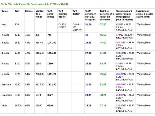155x116 pixels.
Task: Click the 'Quinzaine' row label
Action: point(7,95)
